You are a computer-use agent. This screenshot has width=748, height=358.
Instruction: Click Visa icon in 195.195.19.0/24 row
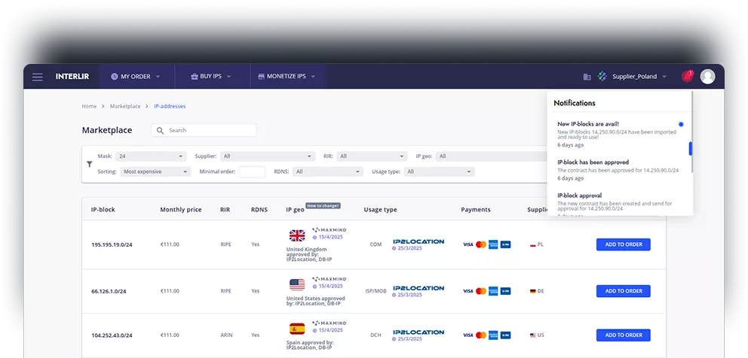[468, 244]
